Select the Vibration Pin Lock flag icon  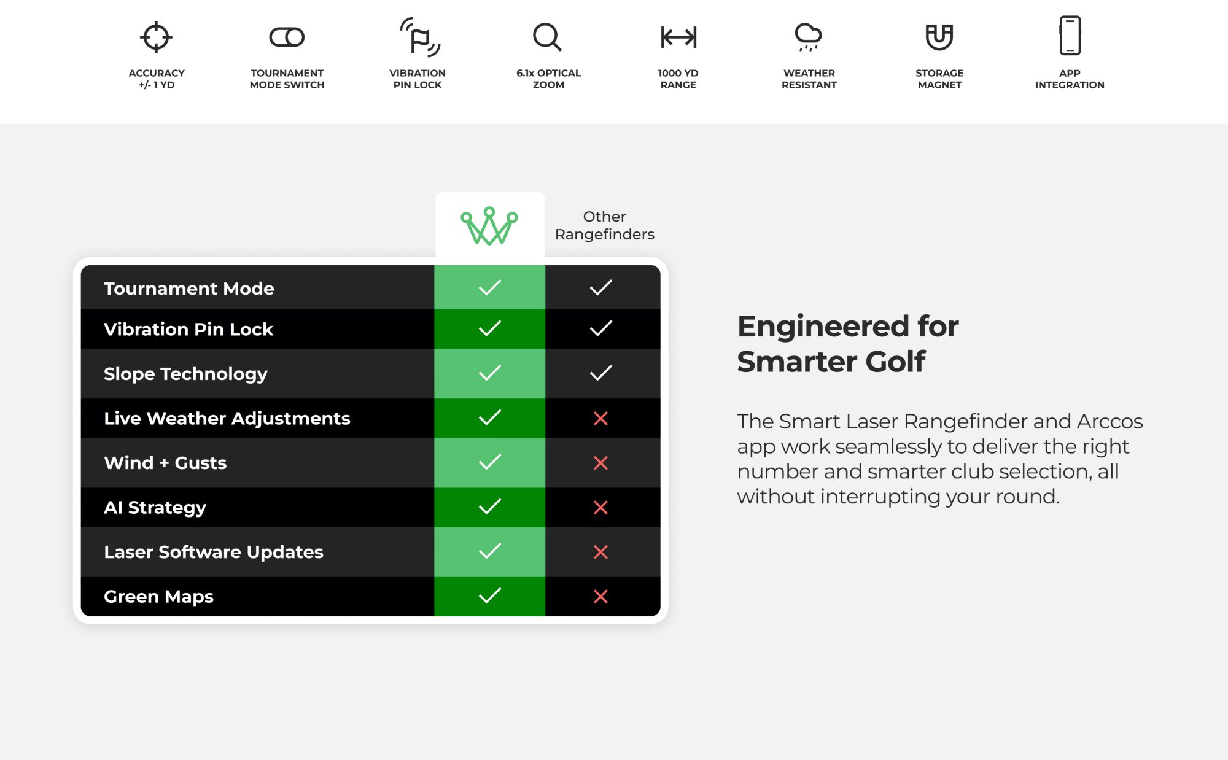point(420,37)
